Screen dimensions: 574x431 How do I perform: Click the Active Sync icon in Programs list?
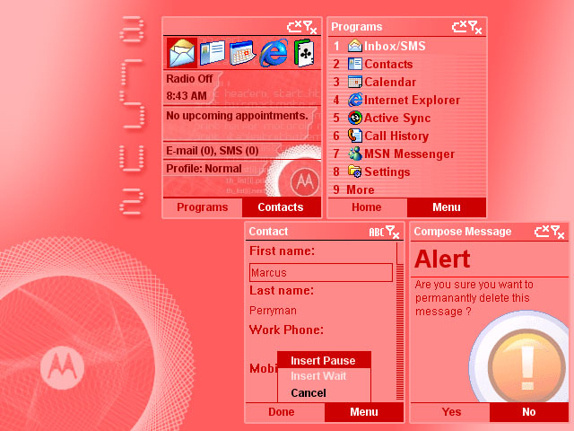pyautogui.click(x=355, y=118)
